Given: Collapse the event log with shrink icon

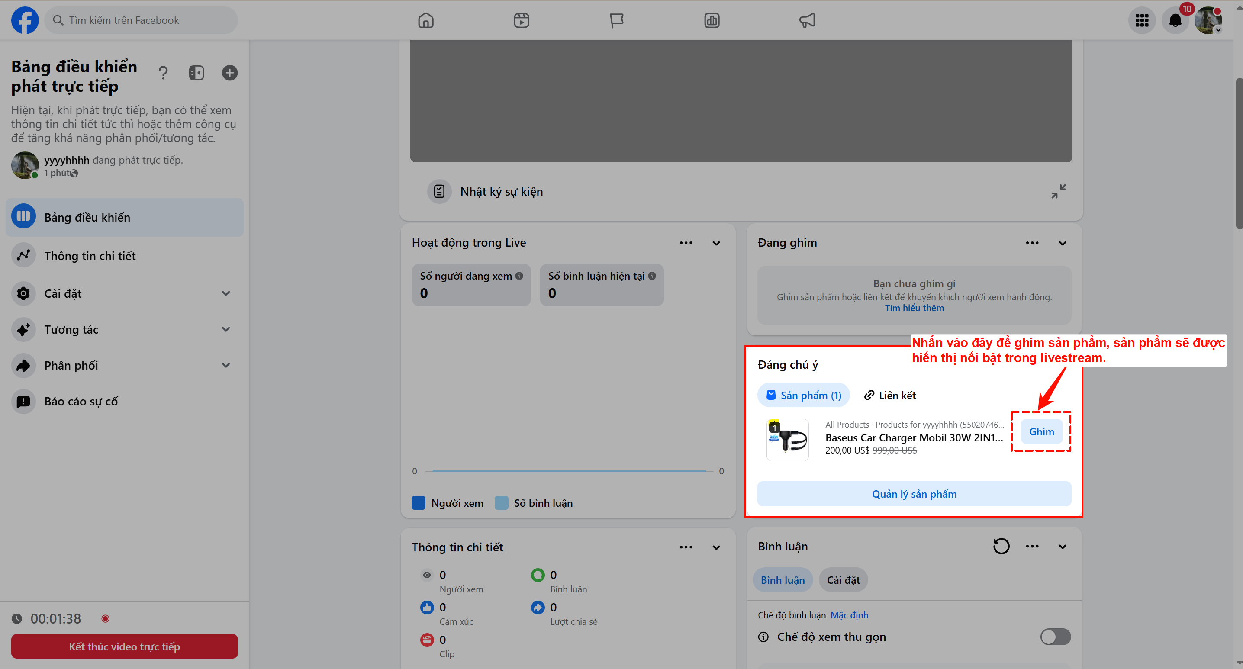Looking at the screenshot, I should coord(1058,192).
